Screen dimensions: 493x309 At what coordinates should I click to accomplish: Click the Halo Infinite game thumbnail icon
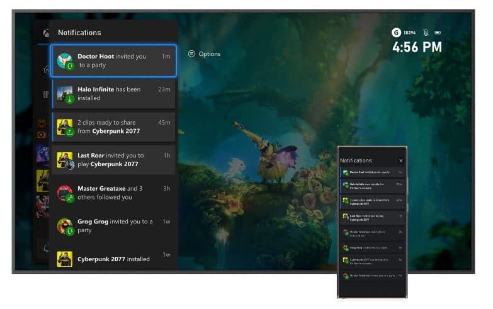coord(65,94)
